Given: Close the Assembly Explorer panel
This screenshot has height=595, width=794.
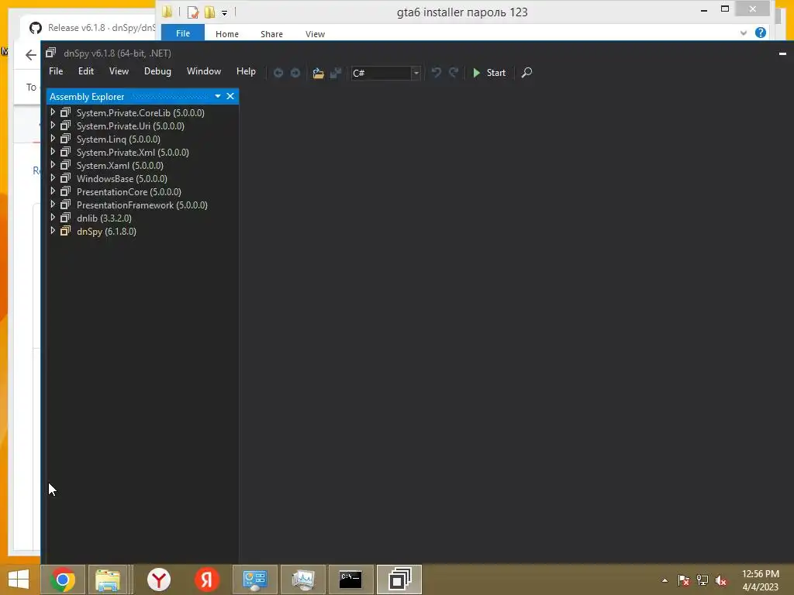Looking at the screenshot, I should (x=230, y=96).
